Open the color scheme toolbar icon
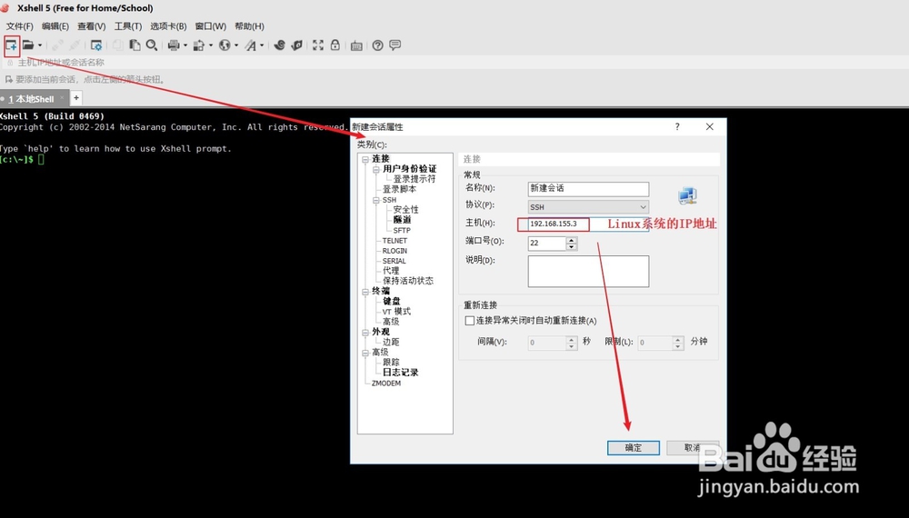 [x=199, y=45]
